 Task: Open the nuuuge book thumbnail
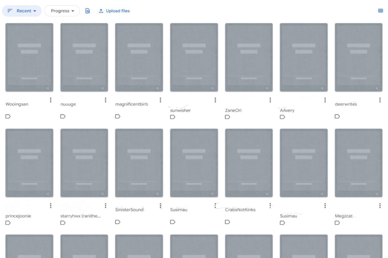(x=84, y=58)
